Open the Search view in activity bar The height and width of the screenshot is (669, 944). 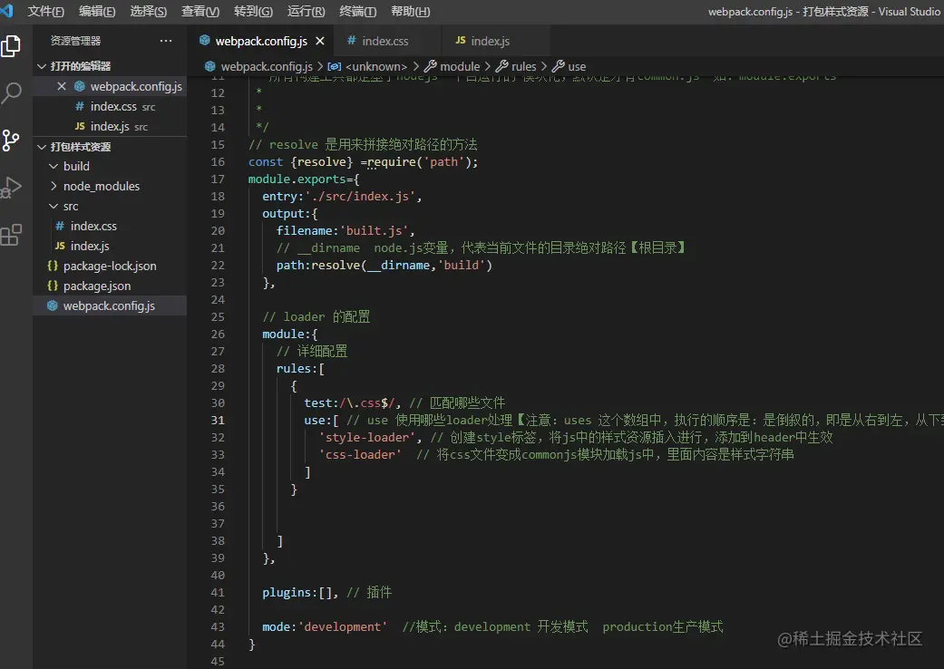(11, 93)
